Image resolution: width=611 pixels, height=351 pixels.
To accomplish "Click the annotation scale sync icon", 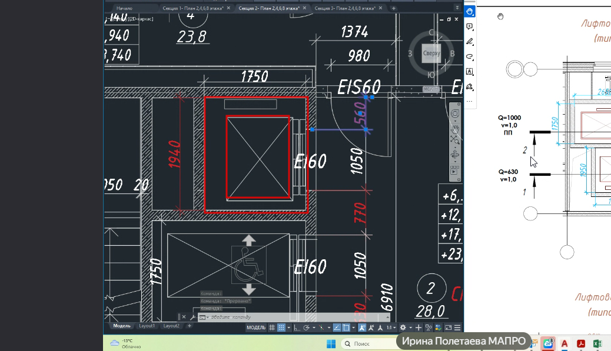I will pyautogui.click(x=380, y=327).
